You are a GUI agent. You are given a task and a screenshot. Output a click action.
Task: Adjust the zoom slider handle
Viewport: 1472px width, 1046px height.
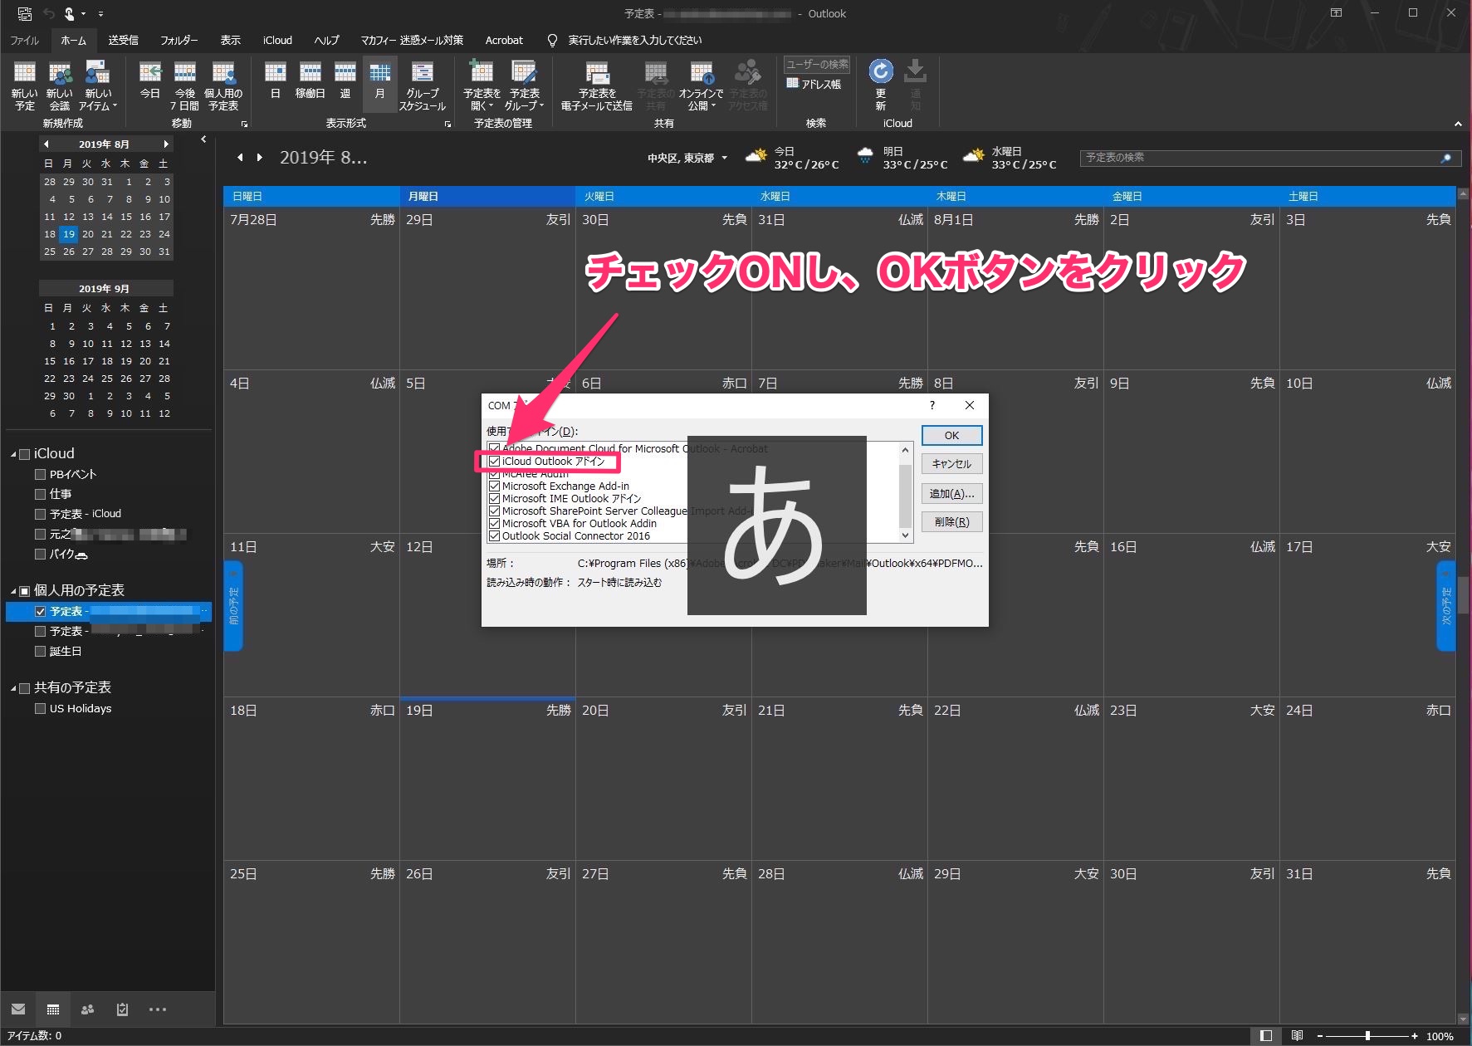click(x=1367, y=1036)
